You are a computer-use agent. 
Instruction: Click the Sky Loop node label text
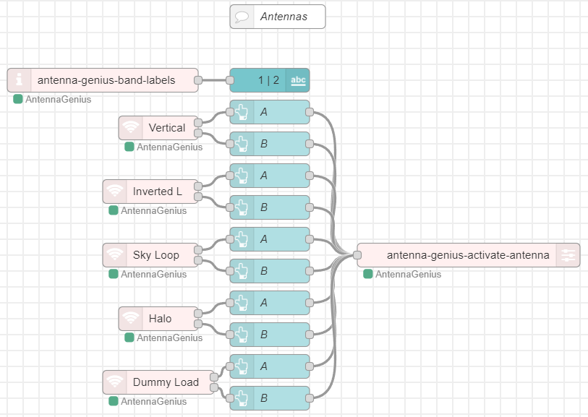tap(156, 255)
